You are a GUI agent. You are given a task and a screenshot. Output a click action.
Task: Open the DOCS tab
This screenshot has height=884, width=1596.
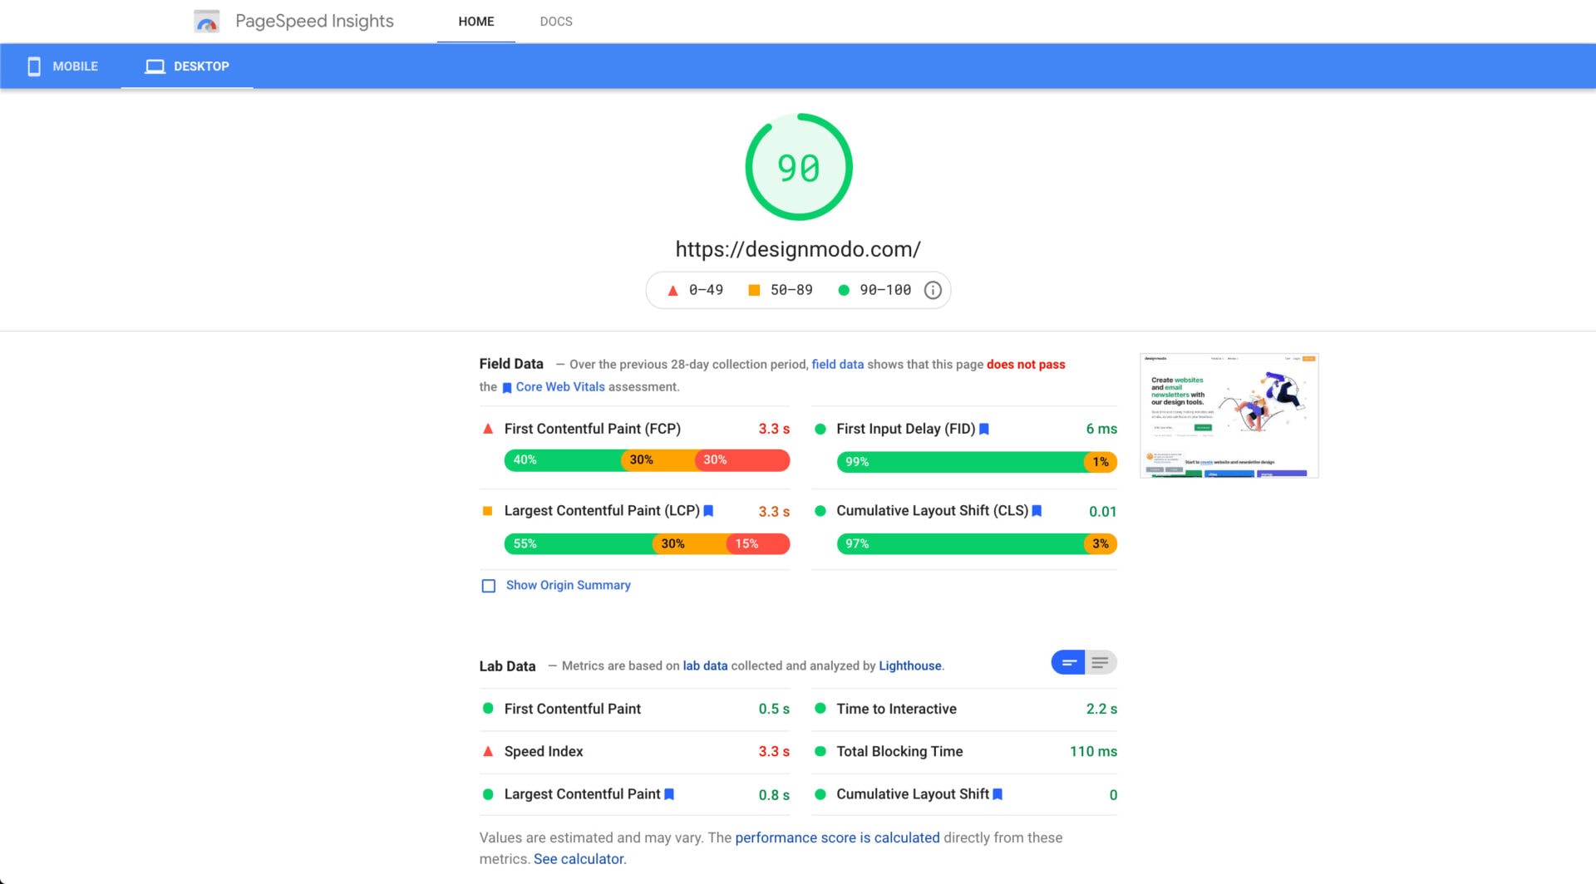(x=556, y=22)
